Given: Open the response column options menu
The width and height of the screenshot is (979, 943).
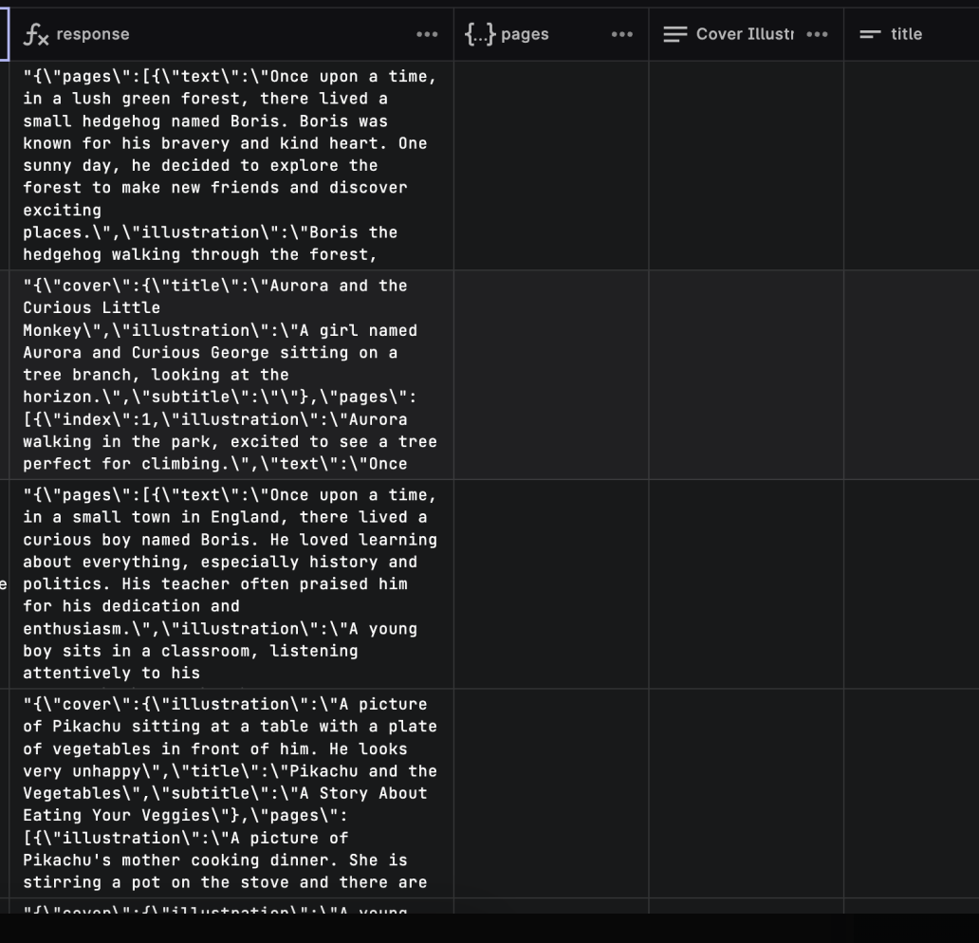Looking at the screenshot, I should (x=427, y=34).
